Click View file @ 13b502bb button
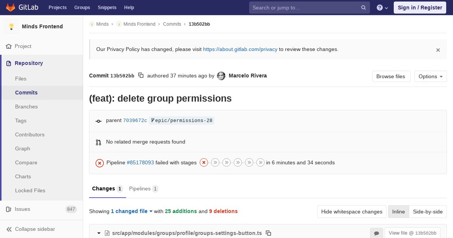Image resolution: width=453 pixels, height=238 pixels. click(x=413, y=233)
